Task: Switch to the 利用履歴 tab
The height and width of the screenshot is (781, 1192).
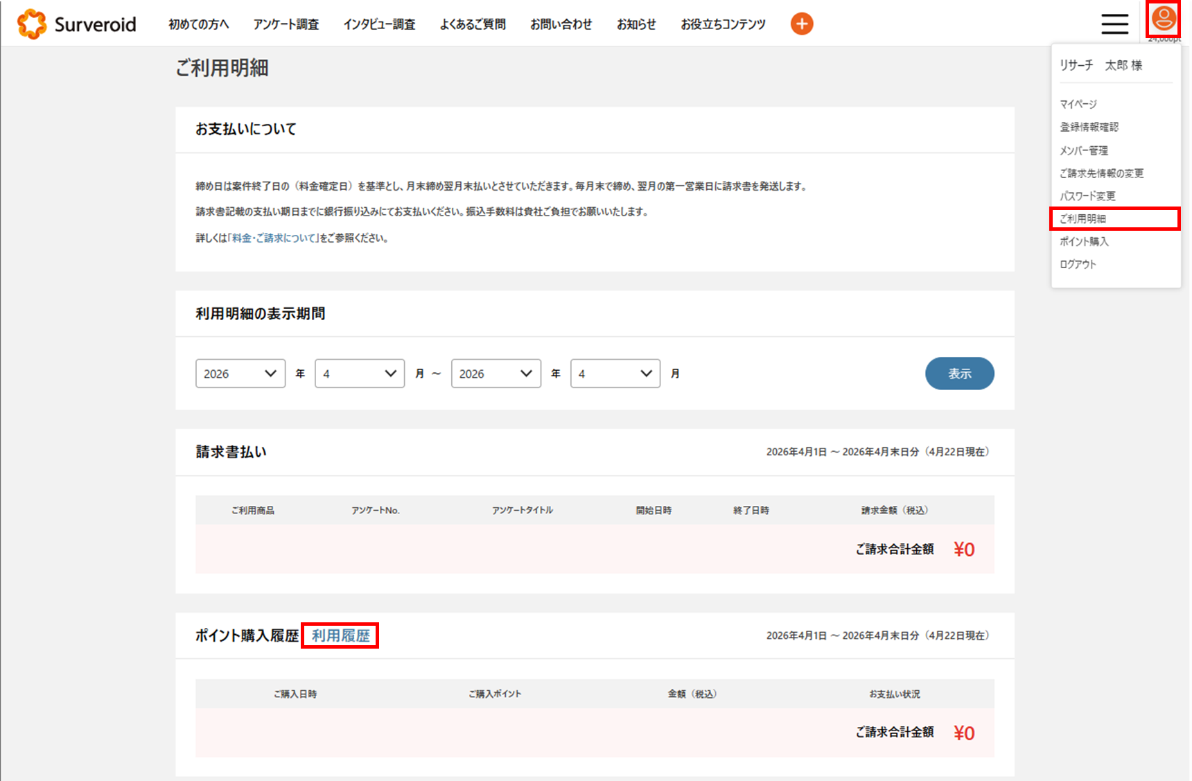Action: click(x=340, y=635)
